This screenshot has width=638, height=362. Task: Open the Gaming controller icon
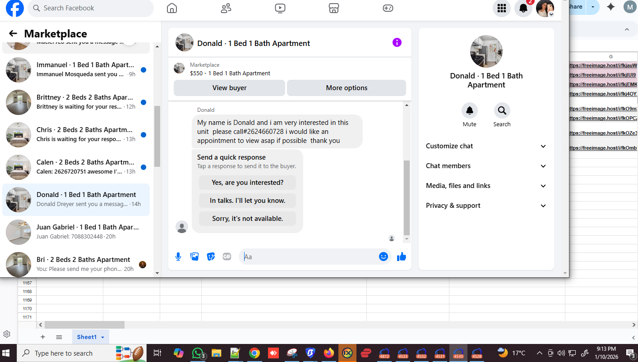(x=388, y=8)
